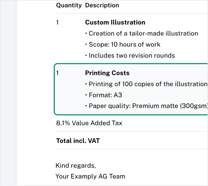208x186 pixels.
Task: Click the 'Your Examply AG Team' signature line
Action: (90, 176)
